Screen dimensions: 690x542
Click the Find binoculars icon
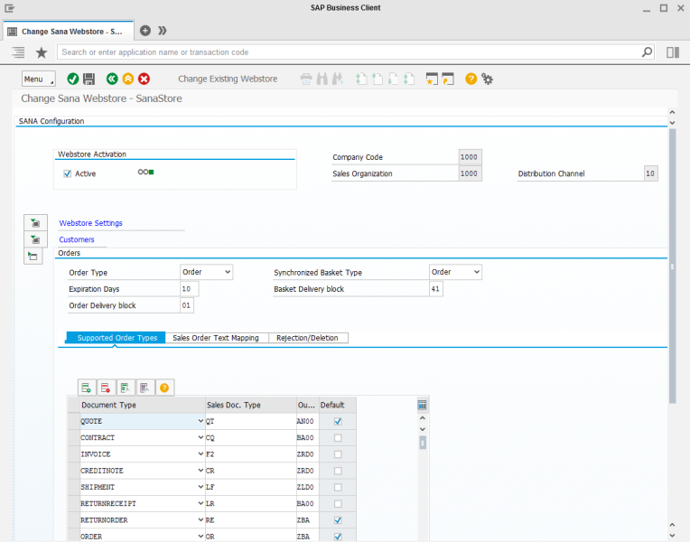(322, 79)
